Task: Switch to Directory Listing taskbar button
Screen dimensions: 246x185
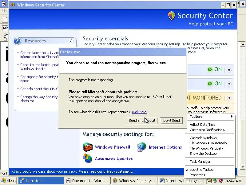Action: (181, 181)
